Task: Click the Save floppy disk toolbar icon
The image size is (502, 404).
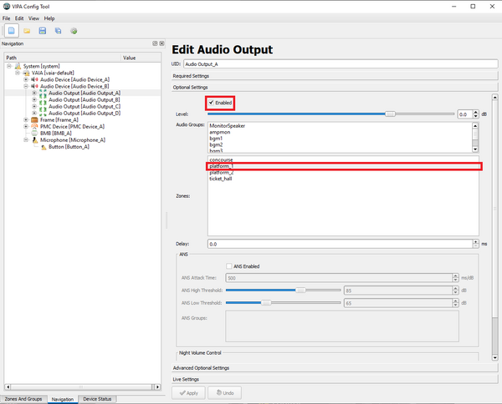Action: (x=42, y=31)
